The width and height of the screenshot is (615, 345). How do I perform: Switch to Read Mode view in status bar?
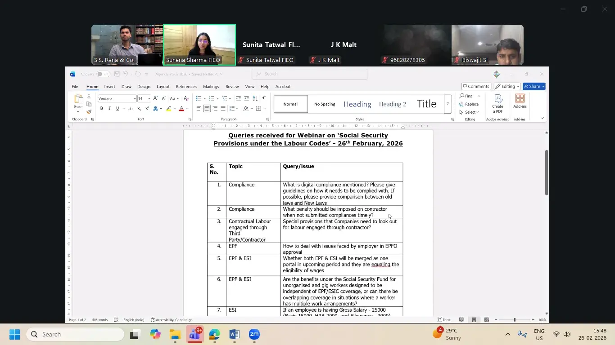click(x=461, y=320)
